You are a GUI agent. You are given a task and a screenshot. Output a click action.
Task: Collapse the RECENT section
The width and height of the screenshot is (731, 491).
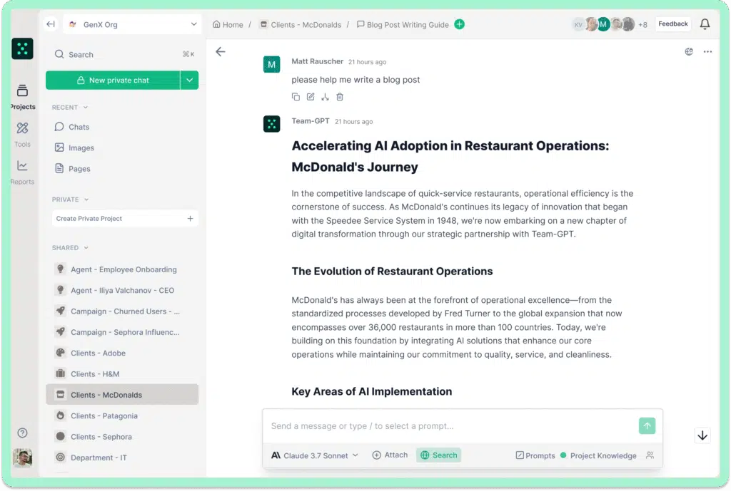[70, 107]
